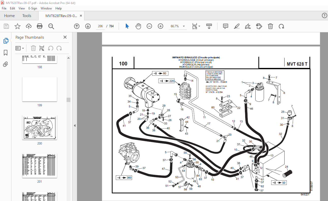
Task: Zoom out with the minus circle button
Action: [x=149, y=26]
